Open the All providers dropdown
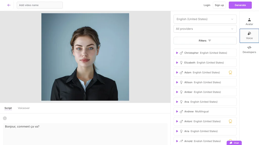 click(x=205, y=29)
